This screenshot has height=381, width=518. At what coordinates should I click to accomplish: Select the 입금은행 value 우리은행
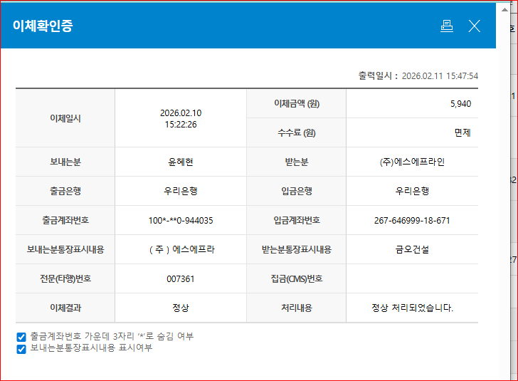[x=412, y=191]
